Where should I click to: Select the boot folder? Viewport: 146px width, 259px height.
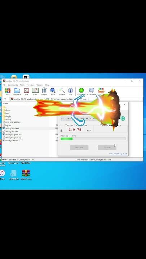(x=6, y=113)
